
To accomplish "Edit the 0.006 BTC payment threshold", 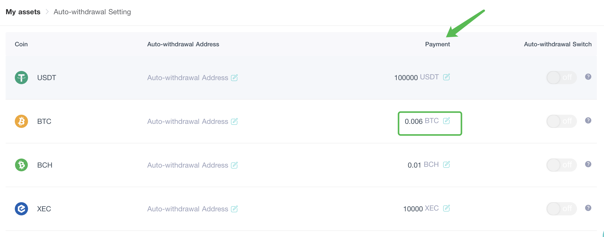I will pos(447,121).
